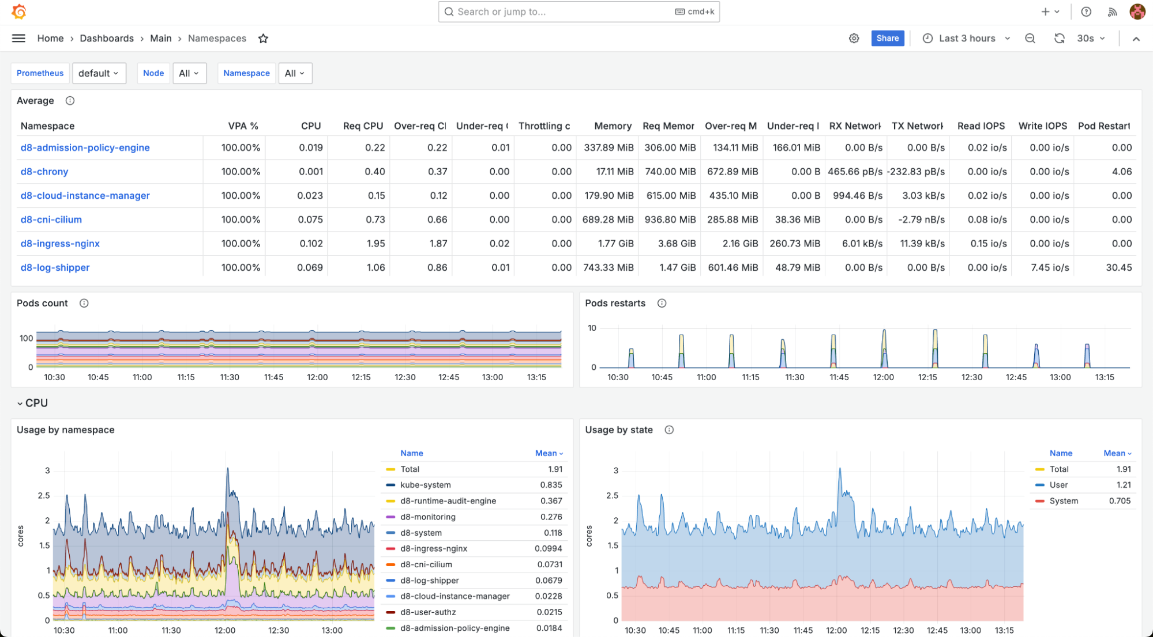Toggle the kube-system series in the legend

425,485
